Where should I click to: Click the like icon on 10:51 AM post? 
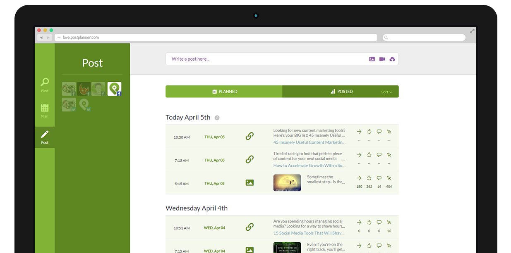click(369, 222)
